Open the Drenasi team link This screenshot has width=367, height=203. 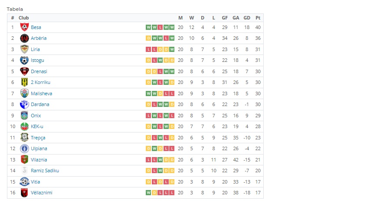tap(39, 71)
